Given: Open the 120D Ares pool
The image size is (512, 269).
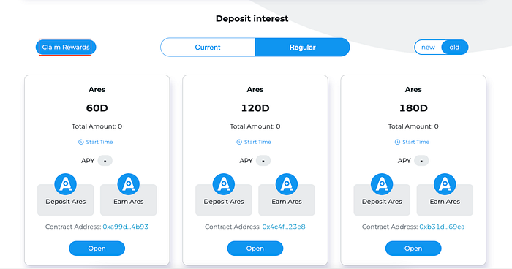Looking at the screenshot, I should coord(255,249).
